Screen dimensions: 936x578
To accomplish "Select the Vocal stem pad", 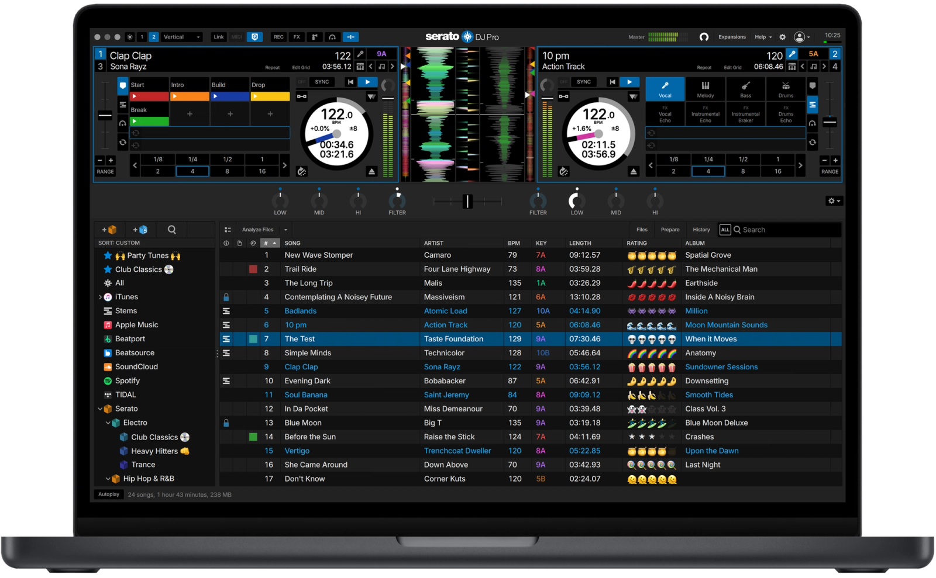I will 665,89.
